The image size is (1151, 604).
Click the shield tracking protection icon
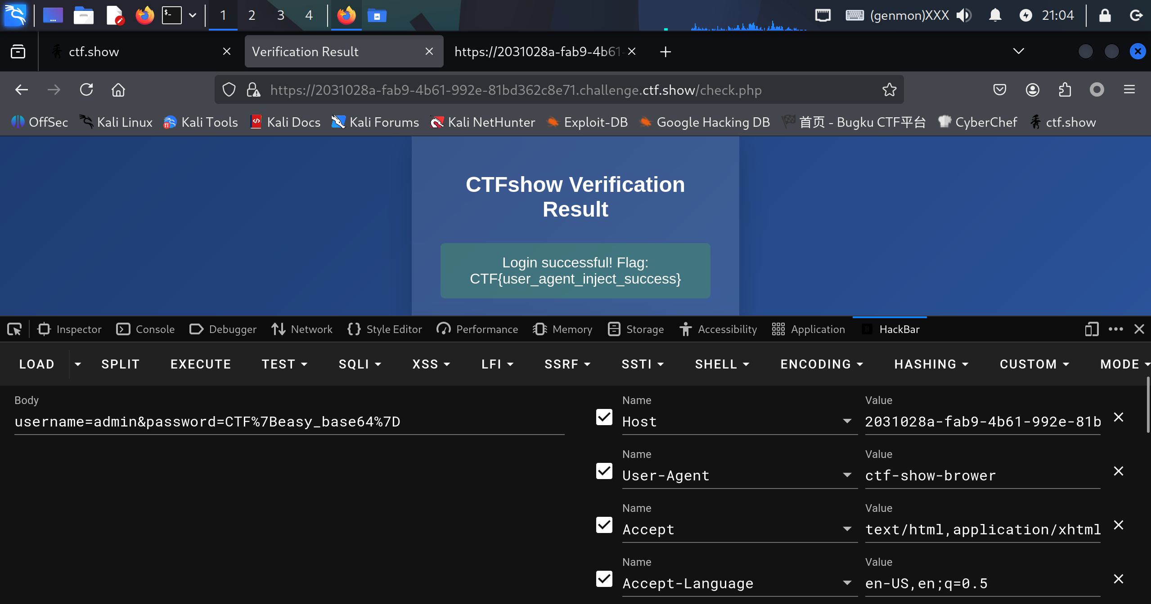[x=229, y=90]
